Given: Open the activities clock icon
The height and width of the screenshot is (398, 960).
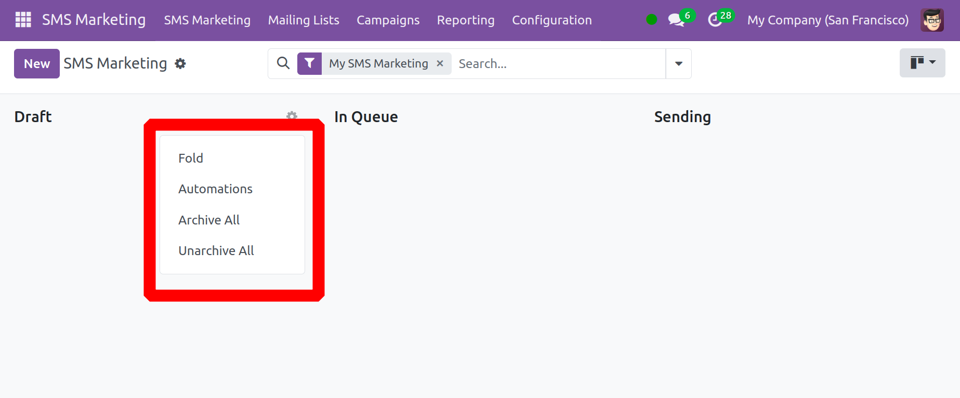Looking at the screenshot, I should pos(715,20).
